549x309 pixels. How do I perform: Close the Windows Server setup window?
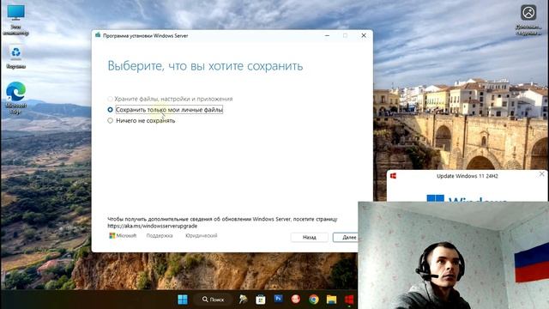pyautogui.click(x=364, y=35)
